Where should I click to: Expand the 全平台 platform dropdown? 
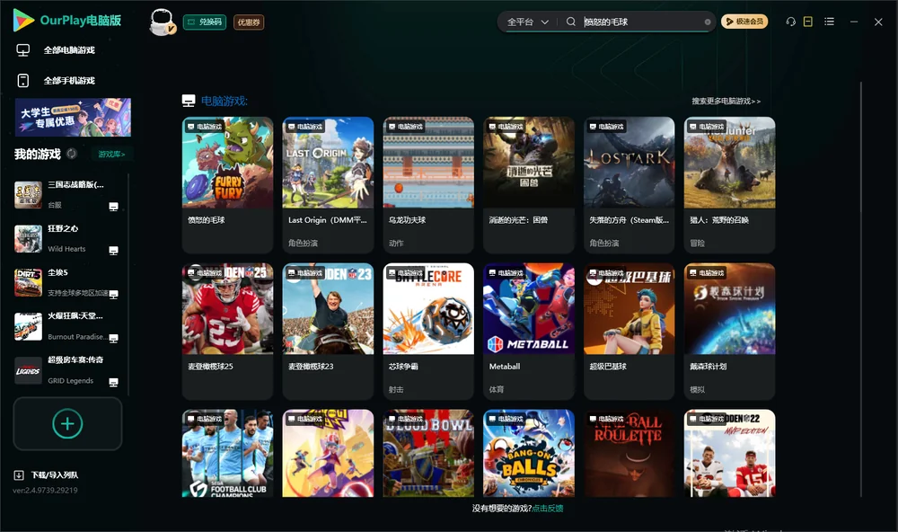coord(527,22)
